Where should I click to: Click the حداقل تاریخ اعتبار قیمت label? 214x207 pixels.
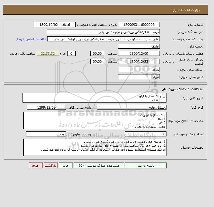[x=191, y=62]
